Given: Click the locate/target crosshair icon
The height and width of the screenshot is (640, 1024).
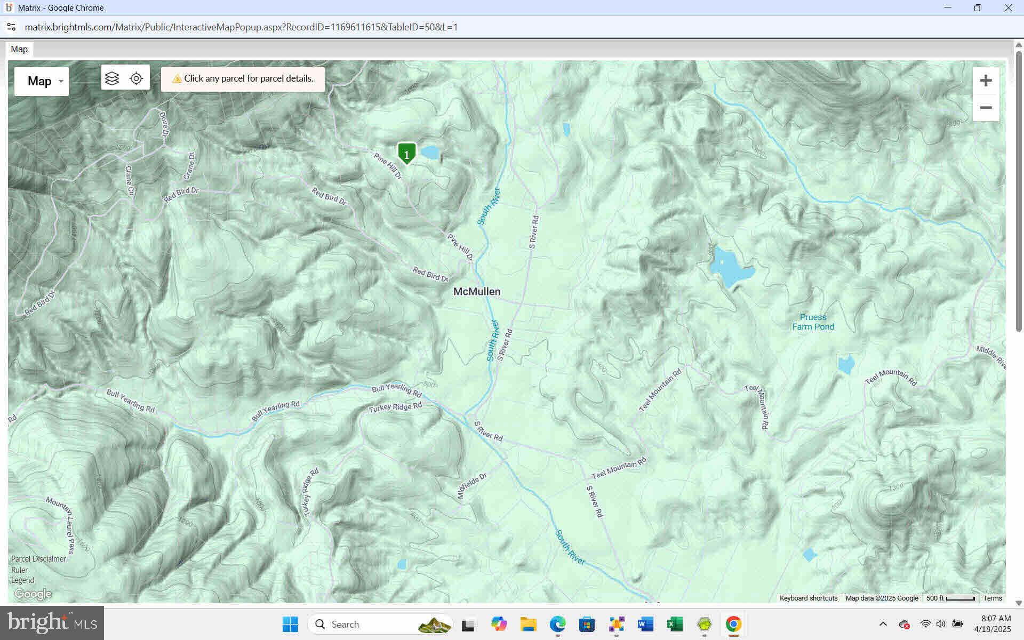Looking at the screenshot, I should pyautogui.click(x=137, y=78).
